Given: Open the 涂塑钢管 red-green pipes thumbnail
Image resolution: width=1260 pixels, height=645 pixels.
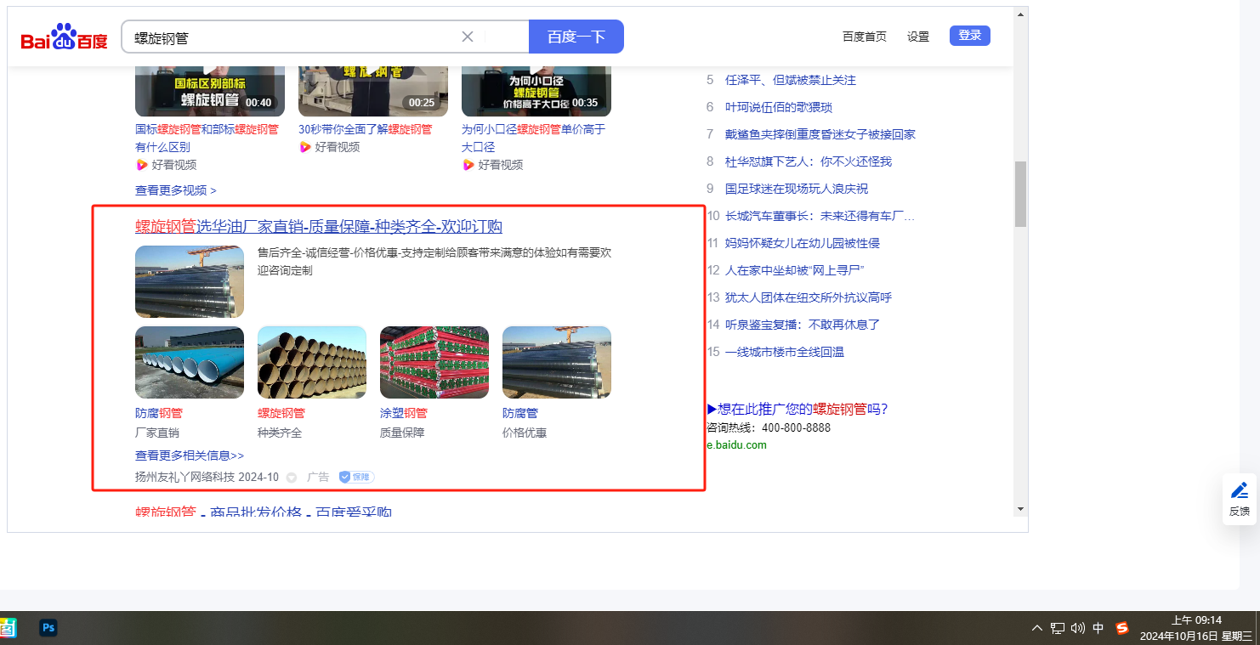Looking at the screenshot, I should pos(434,362).
